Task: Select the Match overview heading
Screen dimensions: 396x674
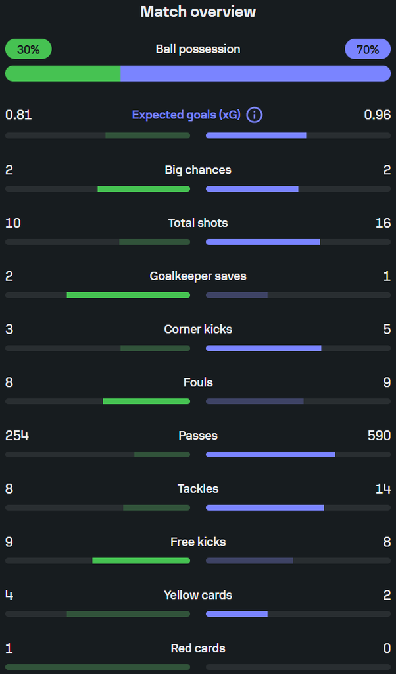Action: click(x=198, y=12)
